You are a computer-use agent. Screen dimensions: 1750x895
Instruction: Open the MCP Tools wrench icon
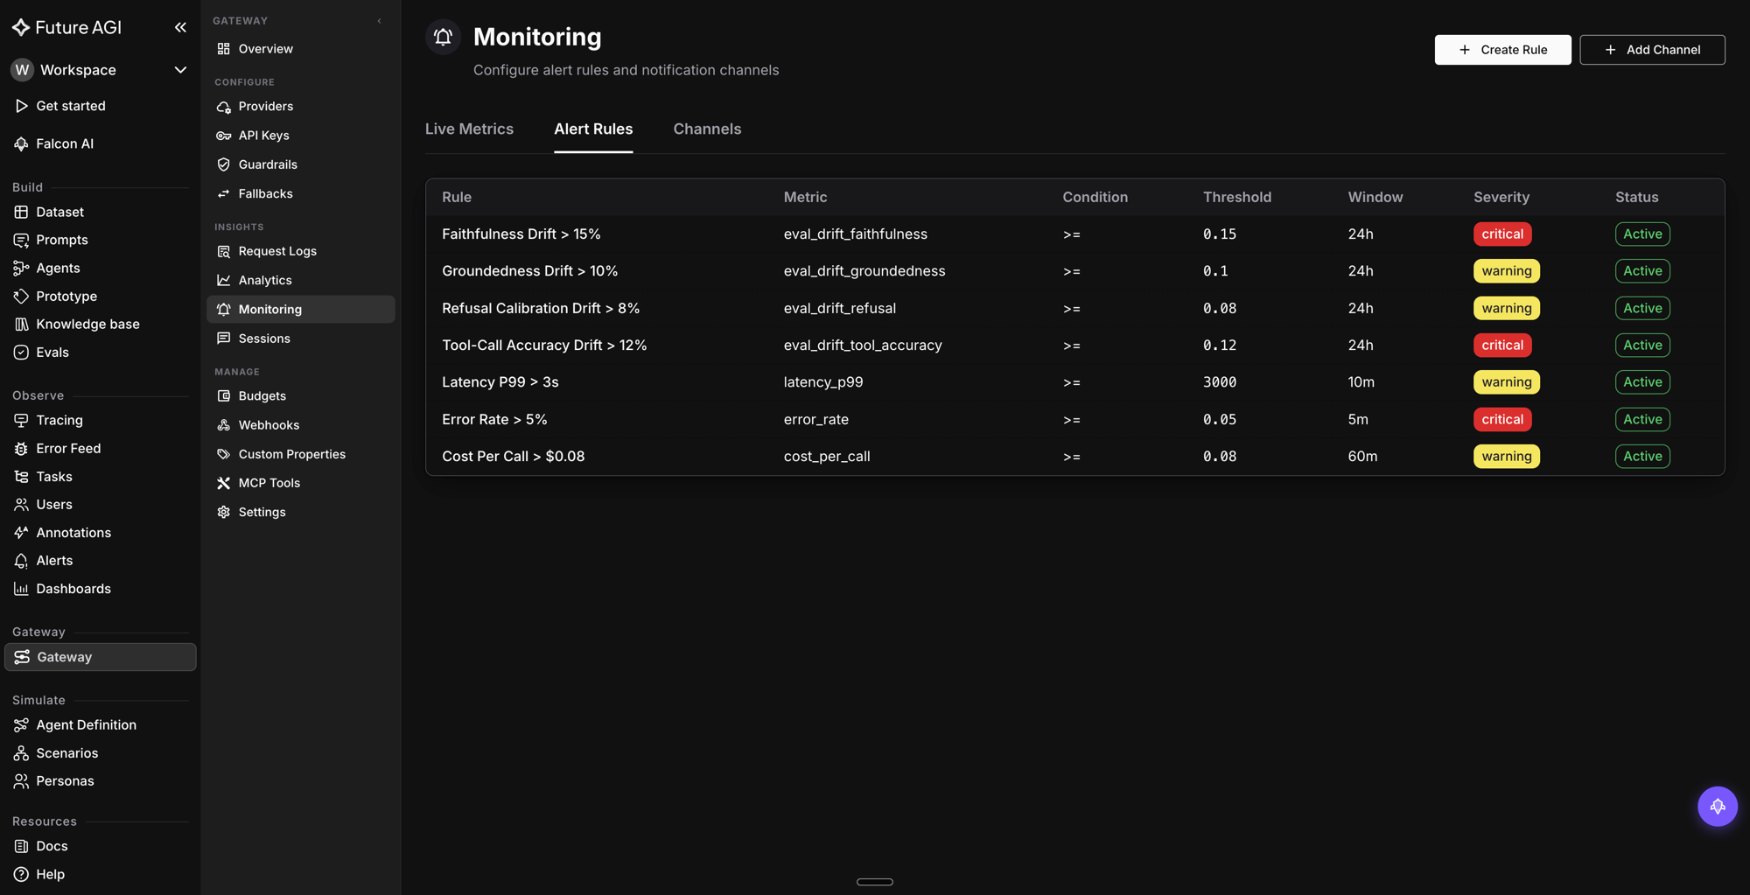pyautogui.click(x=224, y=483)
